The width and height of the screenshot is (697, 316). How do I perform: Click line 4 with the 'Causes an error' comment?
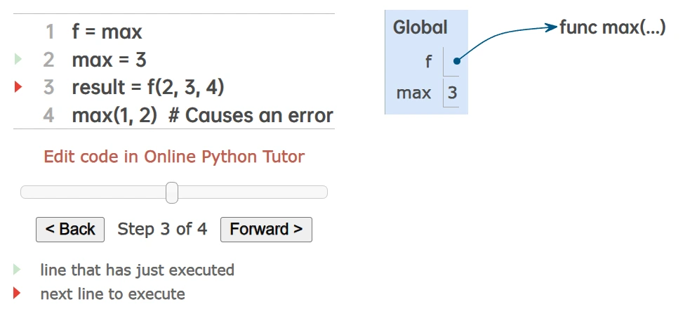pos(202,116)
